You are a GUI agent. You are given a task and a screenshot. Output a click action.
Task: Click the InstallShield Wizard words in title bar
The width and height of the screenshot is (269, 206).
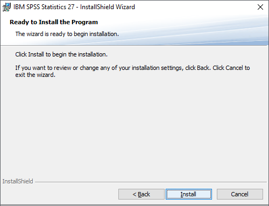click(108, 7)
